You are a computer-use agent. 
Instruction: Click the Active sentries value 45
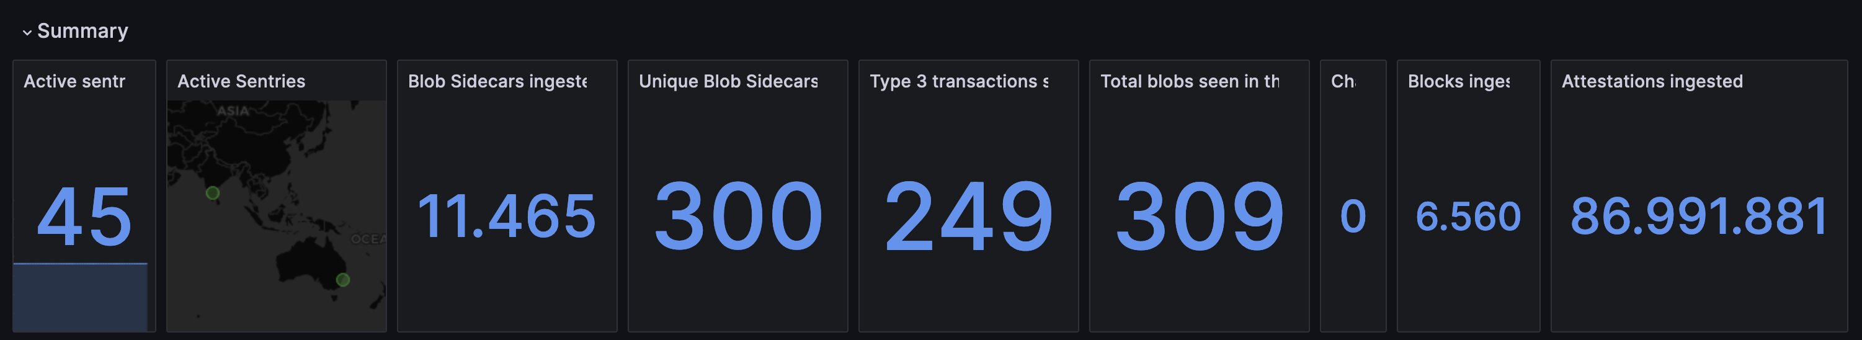tap(84, 217)
